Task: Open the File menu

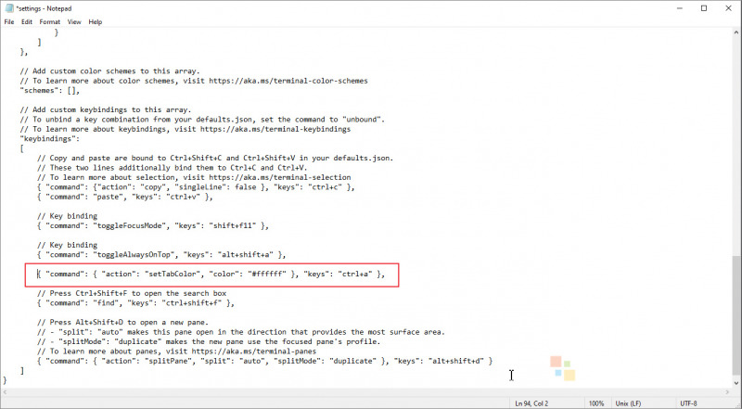Action: 9,21
